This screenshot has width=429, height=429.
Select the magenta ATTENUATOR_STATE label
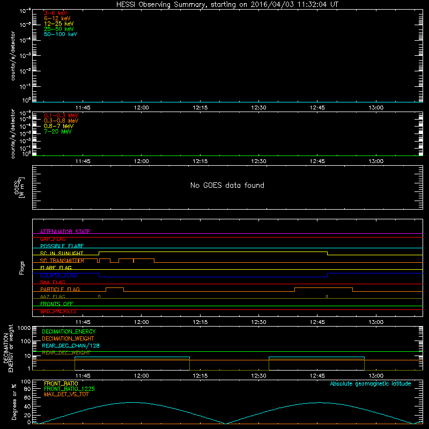(65, 232)
